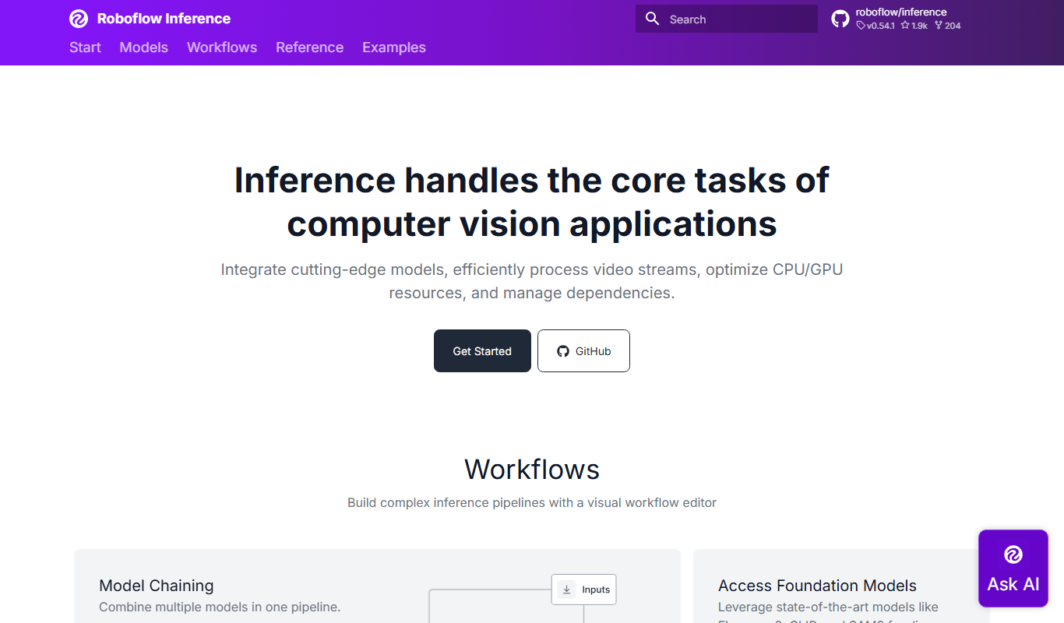
Task: Click the Model Chaining card heading
Action: (157, 586)
